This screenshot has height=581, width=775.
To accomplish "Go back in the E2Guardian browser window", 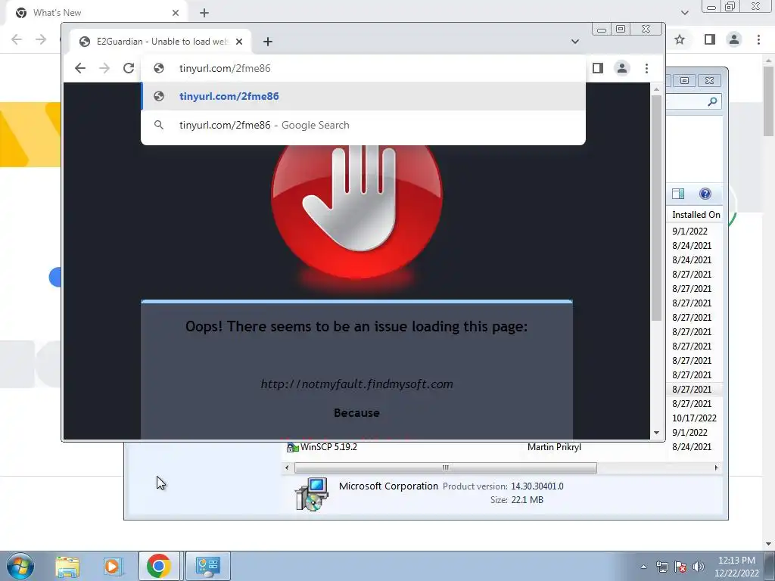I will tap(80, 68).
